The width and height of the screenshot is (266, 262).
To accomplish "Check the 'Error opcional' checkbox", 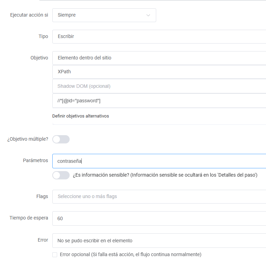I will click(55, 255).
